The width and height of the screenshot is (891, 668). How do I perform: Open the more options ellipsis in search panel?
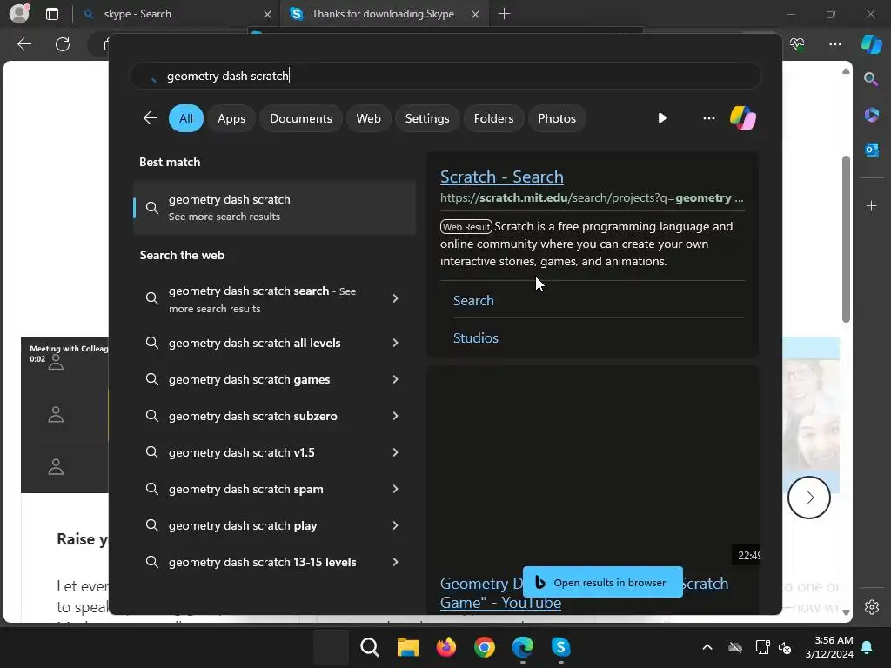(x=708, y=118)
